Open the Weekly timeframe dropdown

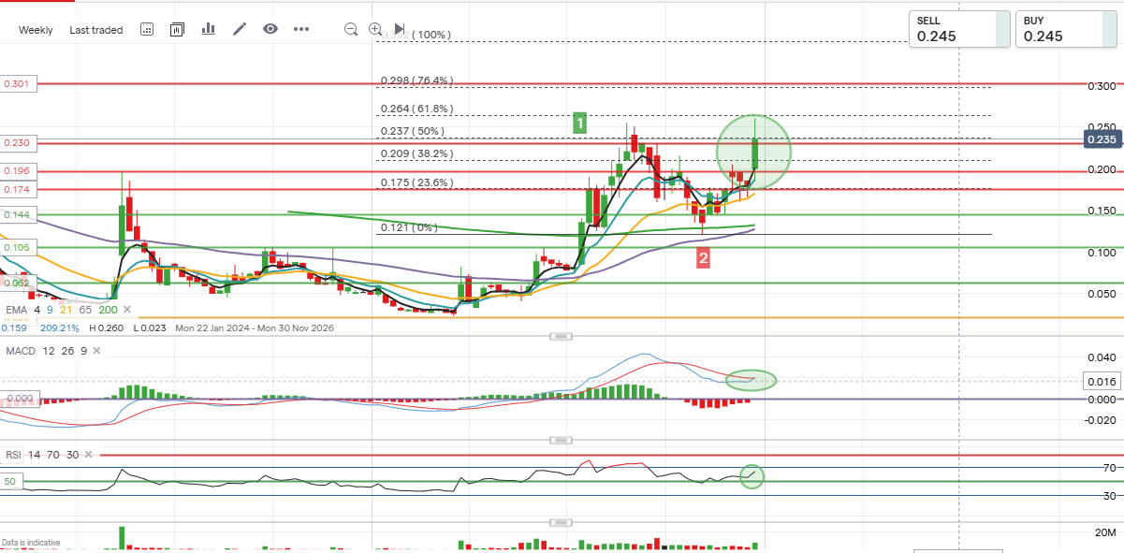(x=36, y=30)
